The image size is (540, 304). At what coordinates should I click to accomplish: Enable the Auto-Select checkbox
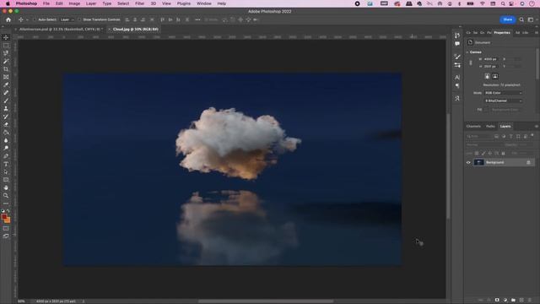click(x=35, y=19)
